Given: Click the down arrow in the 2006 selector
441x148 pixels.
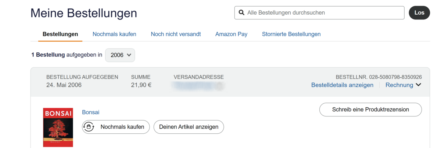Looking at the screenshot, I should (x=129, y=55).
